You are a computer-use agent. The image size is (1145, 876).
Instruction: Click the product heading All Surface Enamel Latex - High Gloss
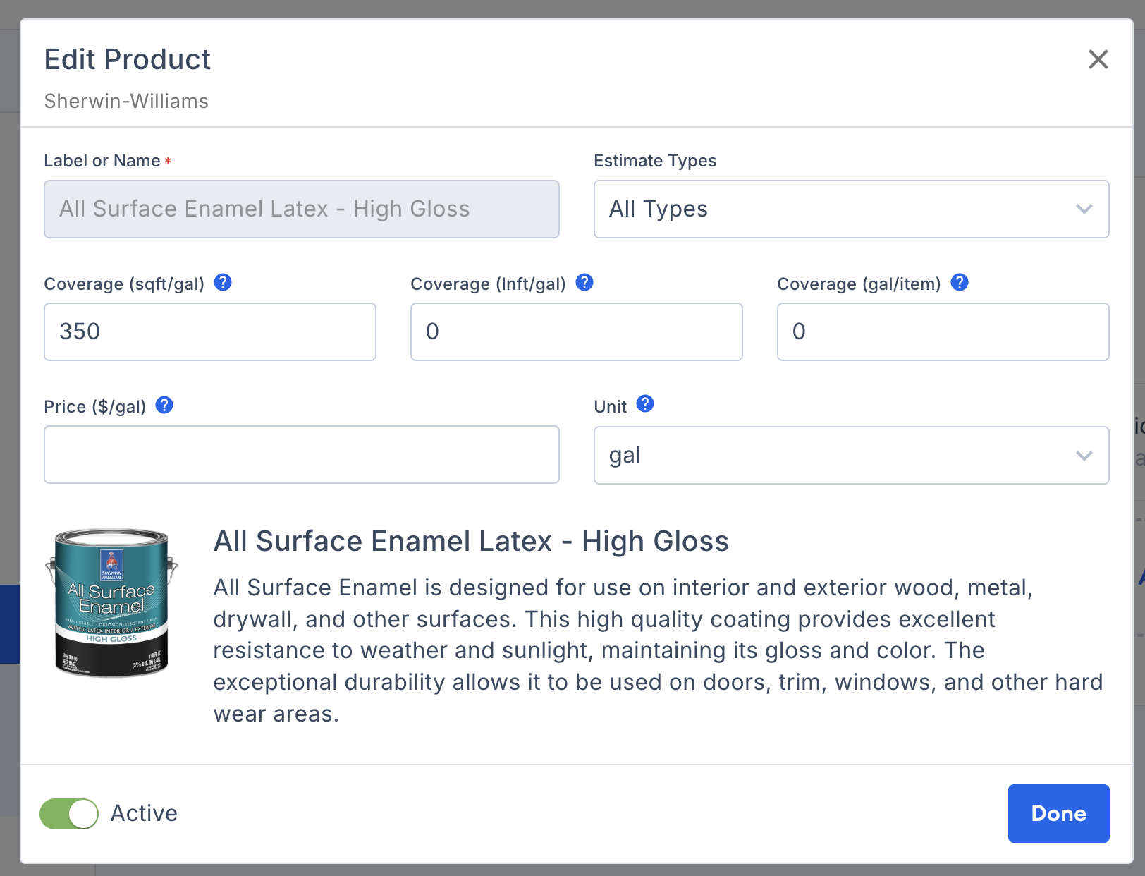point(471,541)
